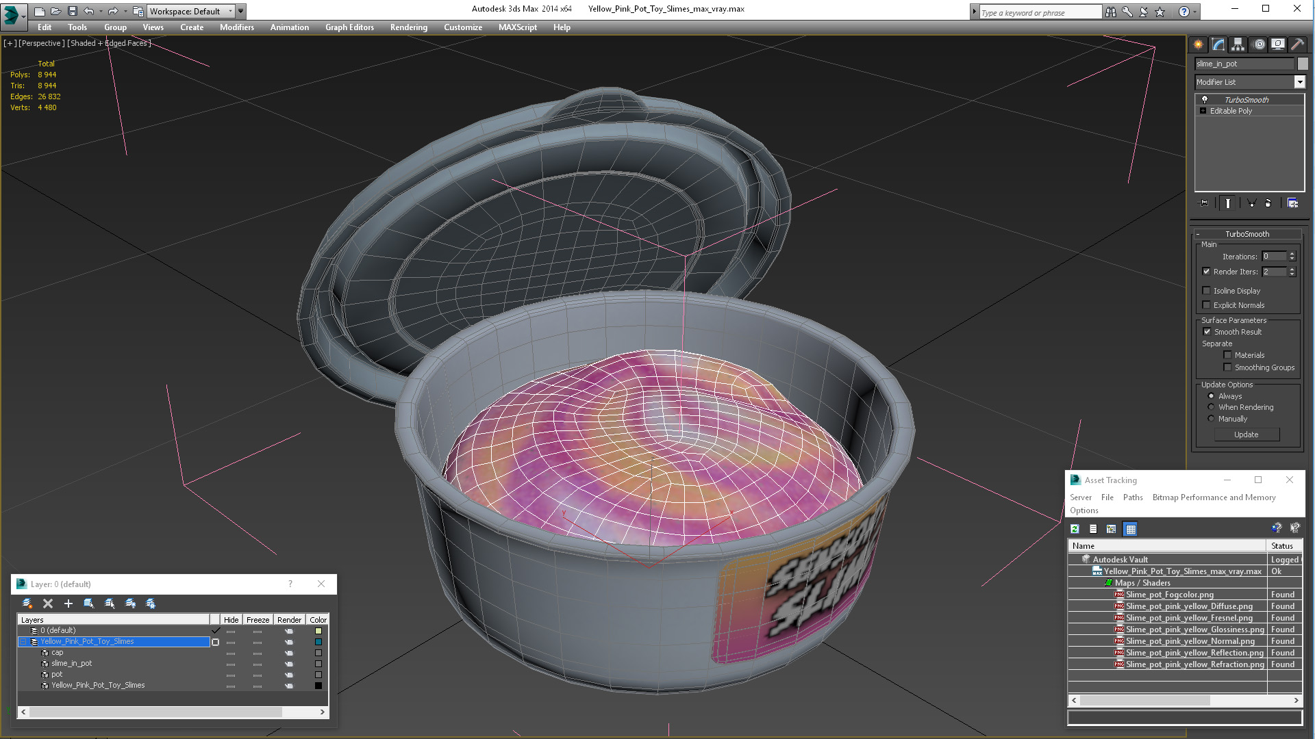Remove modifier from the stack icon

coord(1268,203)
